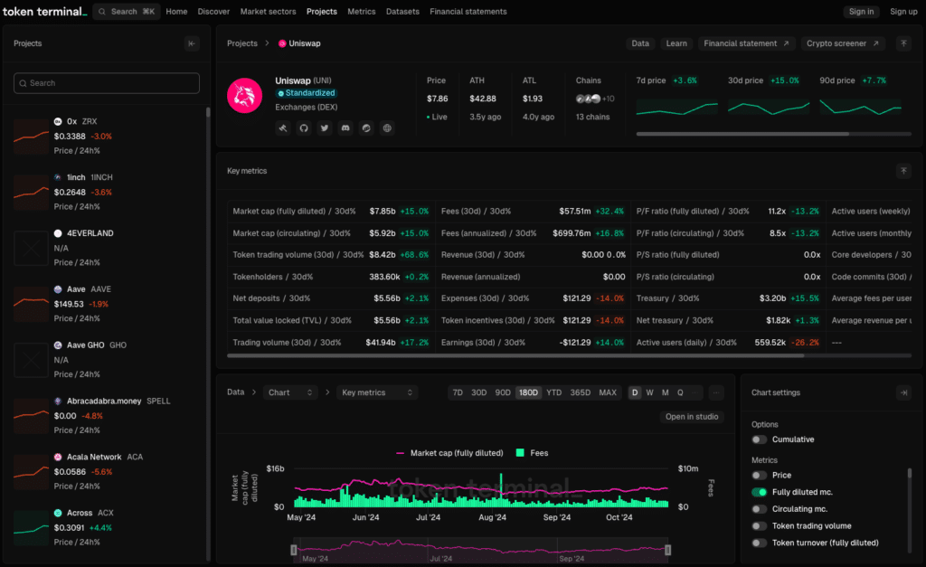Open Uniswap Twitter icon link
The image size is (926, 567).
coord(325,128)
